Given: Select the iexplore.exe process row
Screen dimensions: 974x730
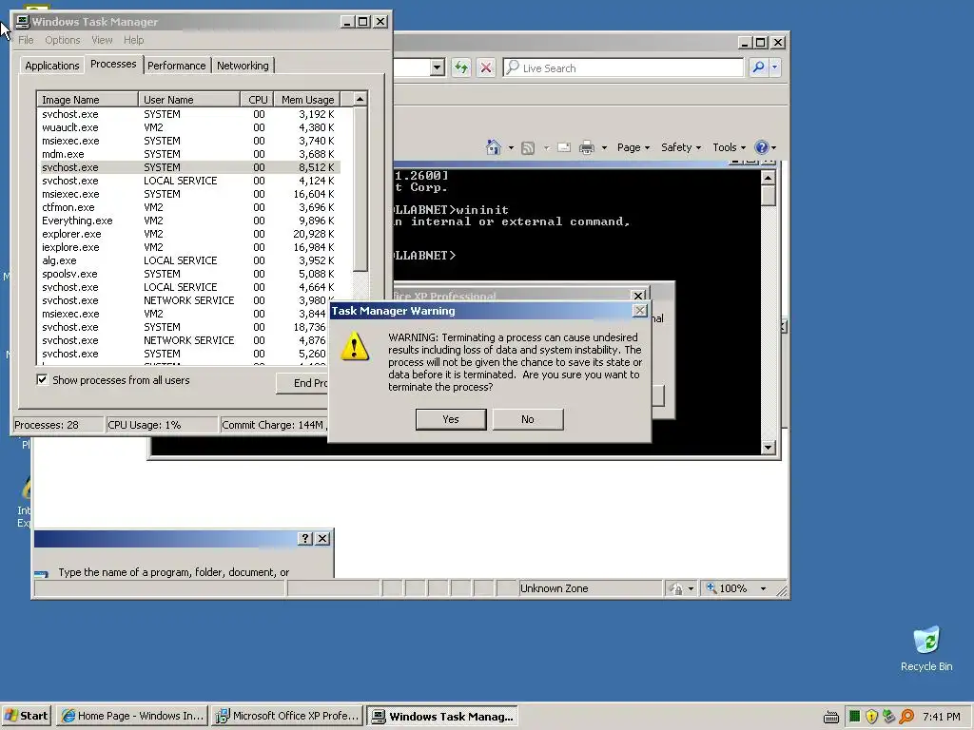Looking at the screenshot, I should [189, 247].
